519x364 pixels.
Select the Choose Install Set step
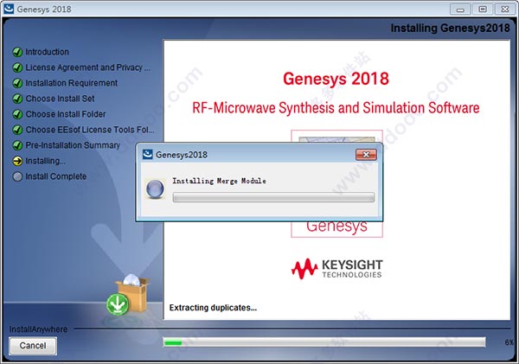point(60,99)
